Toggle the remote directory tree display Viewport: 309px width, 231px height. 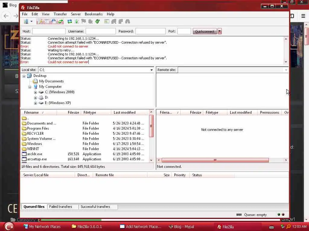(x=54, y=21)
